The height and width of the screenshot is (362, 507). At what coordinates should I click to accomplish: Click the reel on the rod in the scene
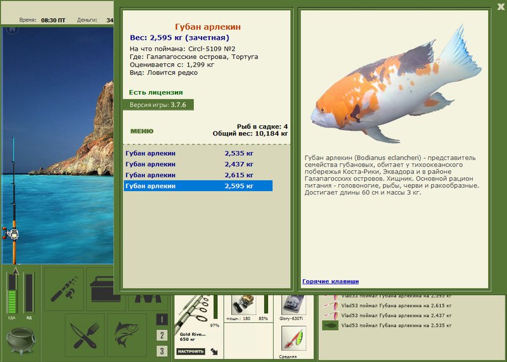coord(10,234)
